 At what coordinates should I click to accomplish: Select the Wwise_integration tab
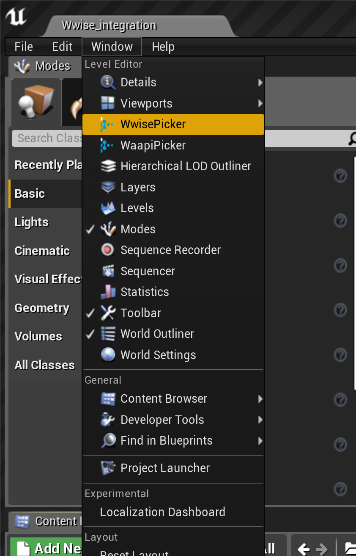pyautogui.click(x=109, y=25)
